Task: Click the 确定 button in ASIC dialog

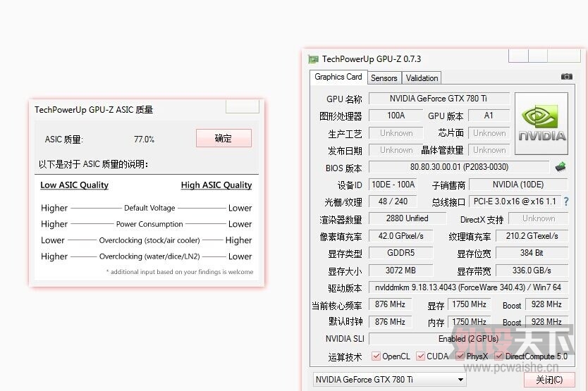Action: click(223, 138)
